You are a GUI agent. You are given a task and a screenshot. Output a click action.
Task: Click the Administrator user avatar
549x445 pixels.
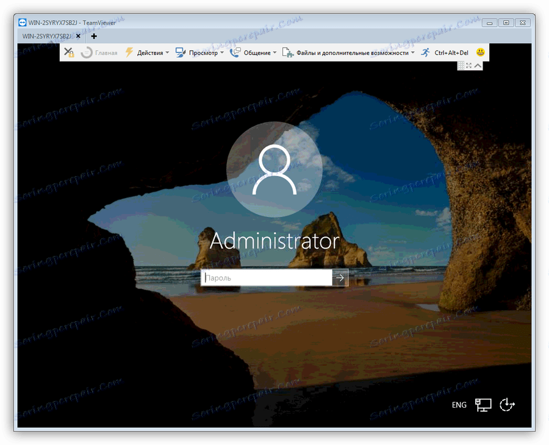(x=274, y=169)
